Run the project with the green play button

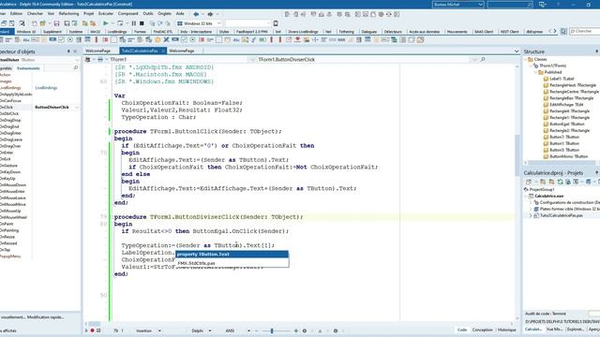tap(106, 23)
